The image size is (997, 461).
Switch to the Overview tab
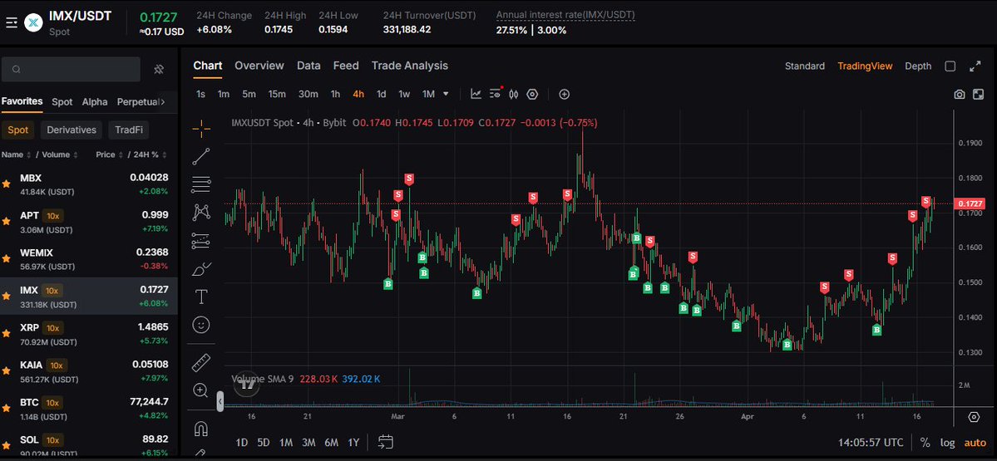[259, 66]
